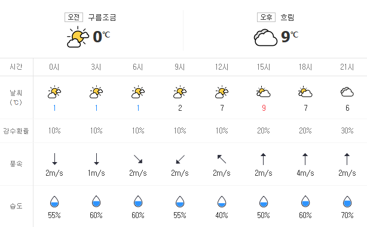This screenshot has height=227, width=367.
Task: Click the 4m/s wind speed text
Action: (x=305, y=173)
